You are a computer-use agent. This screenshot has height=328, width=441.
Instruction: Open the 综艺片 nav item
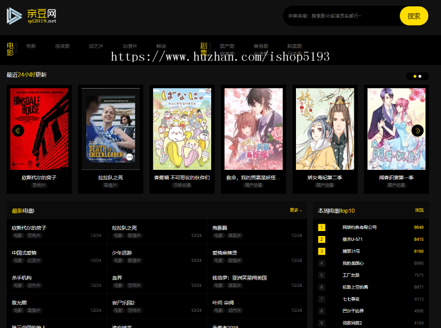click(96, 46)
